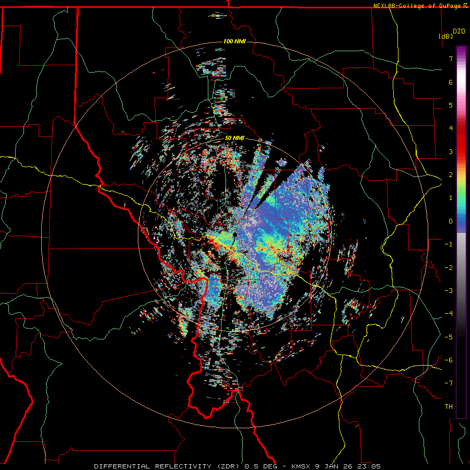
Task: Click the 50 NMI range ring label
Action: [x=234, y=138]
